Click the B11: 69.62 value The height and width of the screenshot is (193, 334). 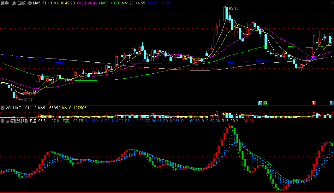[190, 121]
